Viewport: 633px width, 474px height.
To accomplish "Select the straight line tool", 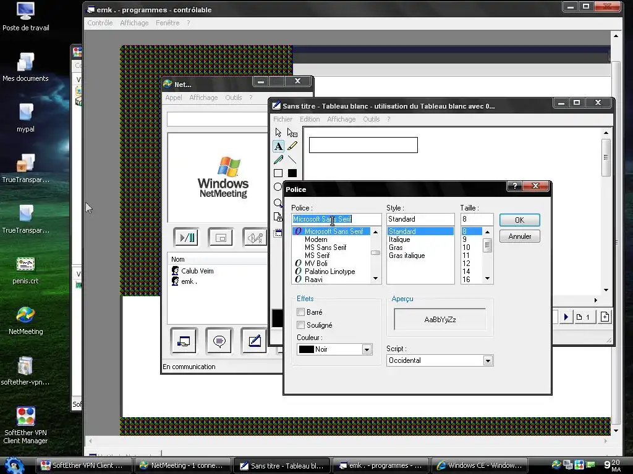I will coord(292,160).
